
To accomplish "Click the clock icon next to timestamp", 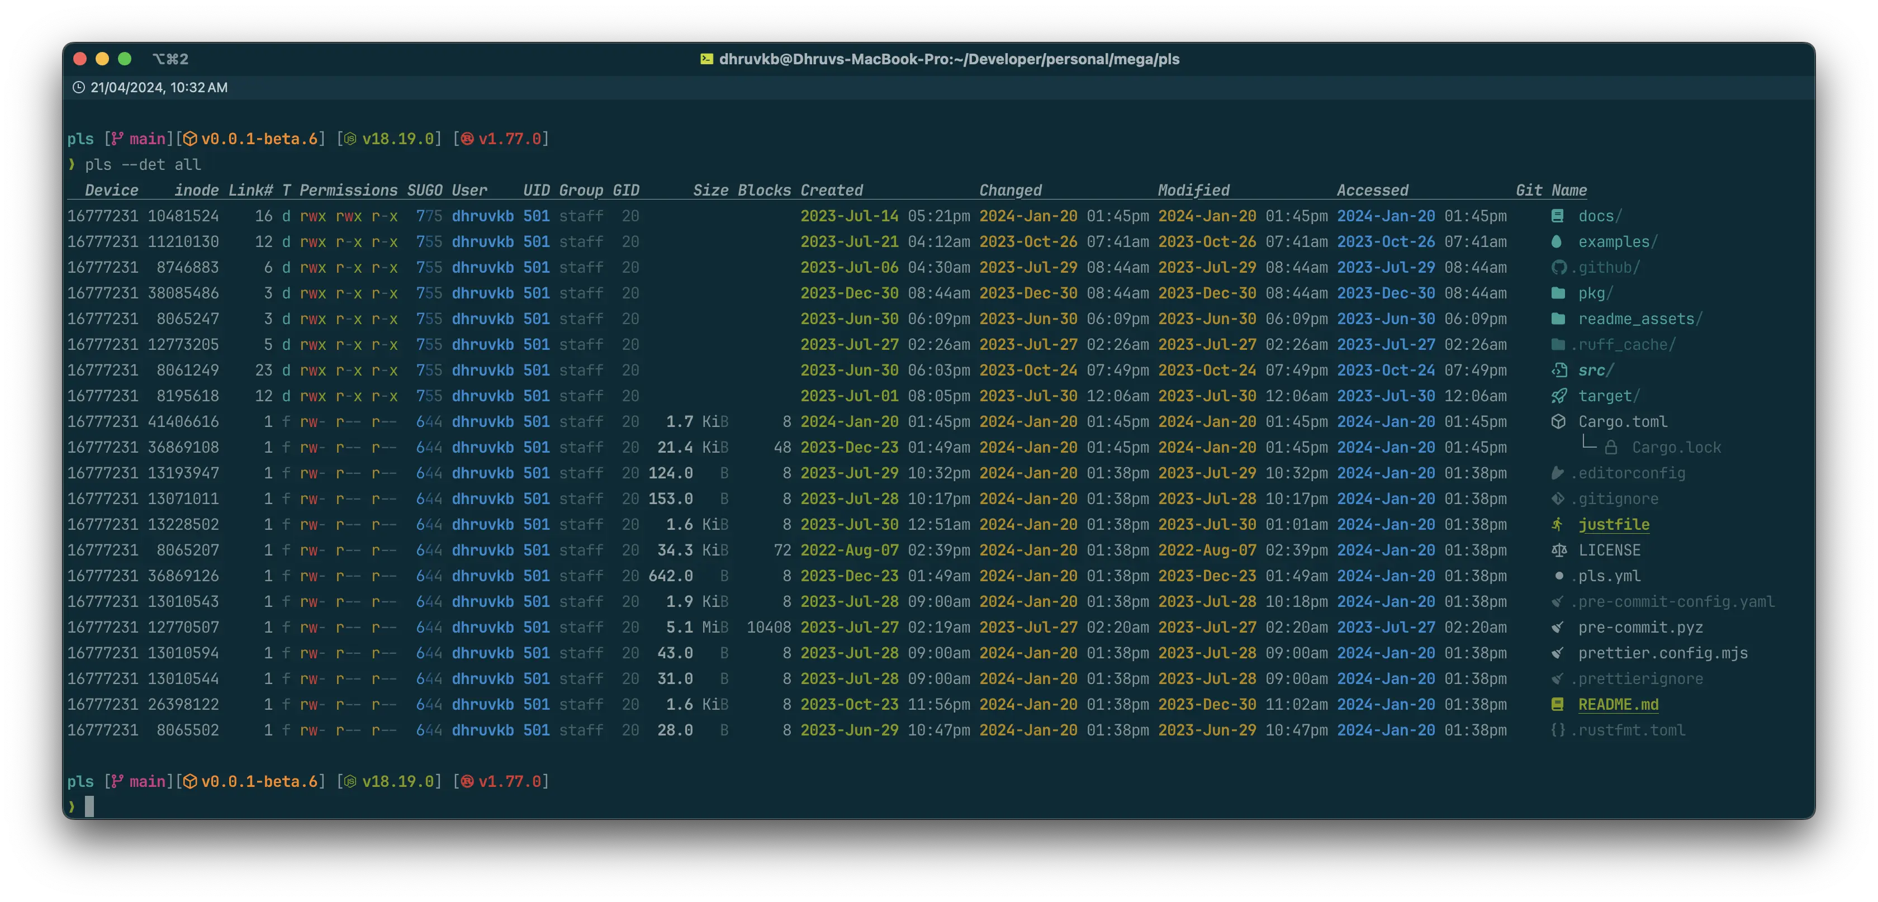I will pos(79,88).
